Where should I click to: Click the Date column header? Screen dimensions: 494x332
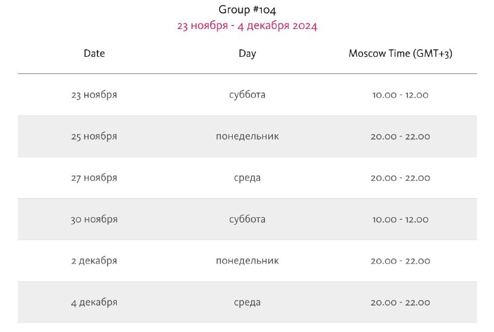tap(94, 53)
